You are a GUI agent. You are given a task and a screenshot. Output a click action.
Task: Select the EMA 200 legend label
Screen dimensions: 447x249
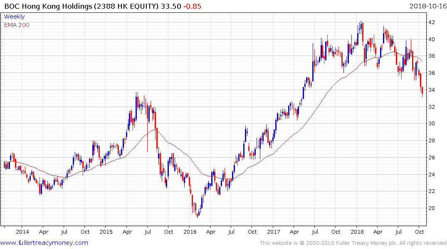click(x=17, y=25)
